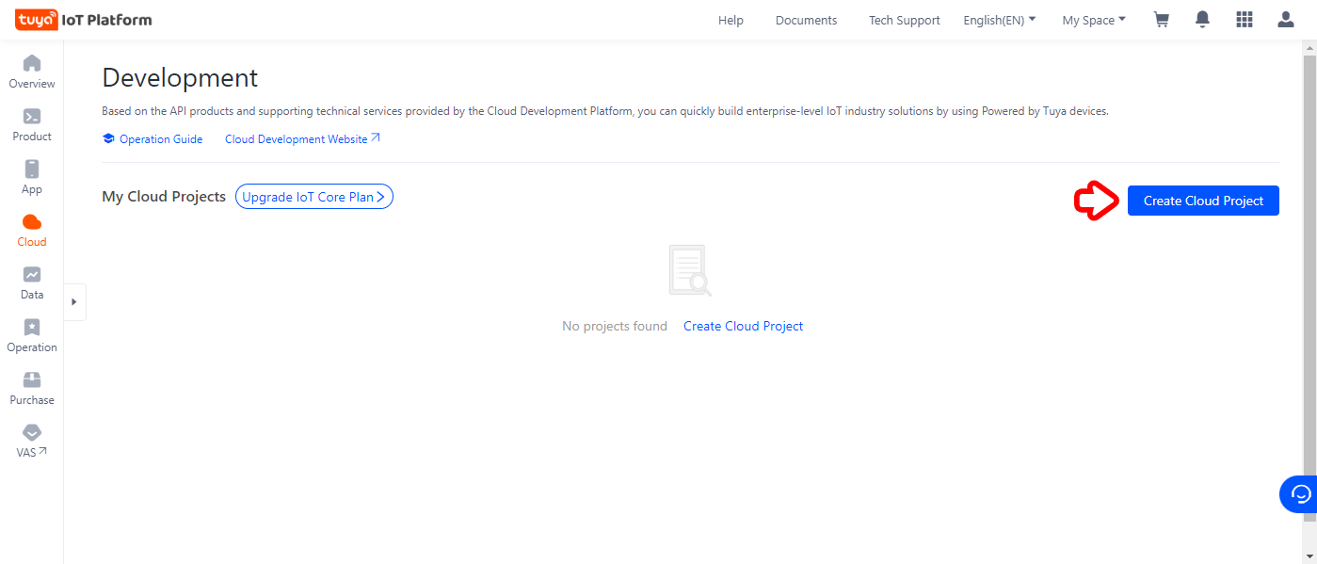Expand the English(EN) language dropdown

click(x=999, y=20)
